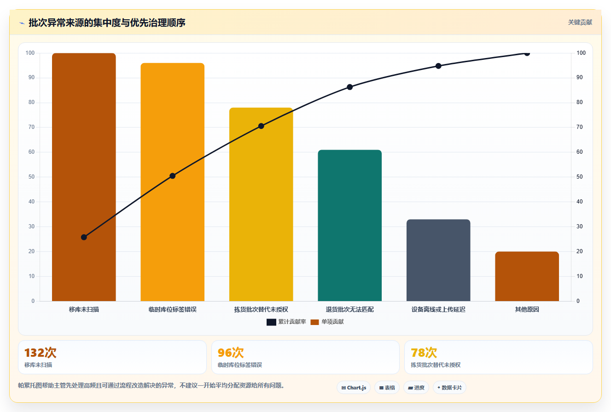Click the 关键贡献 label in the header
611x412 pixels.
tap(580, 22)
